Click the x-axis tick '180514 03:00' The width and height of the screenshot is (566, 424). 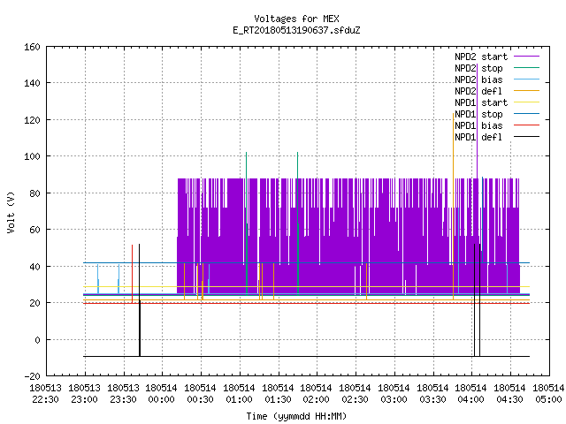394,394
